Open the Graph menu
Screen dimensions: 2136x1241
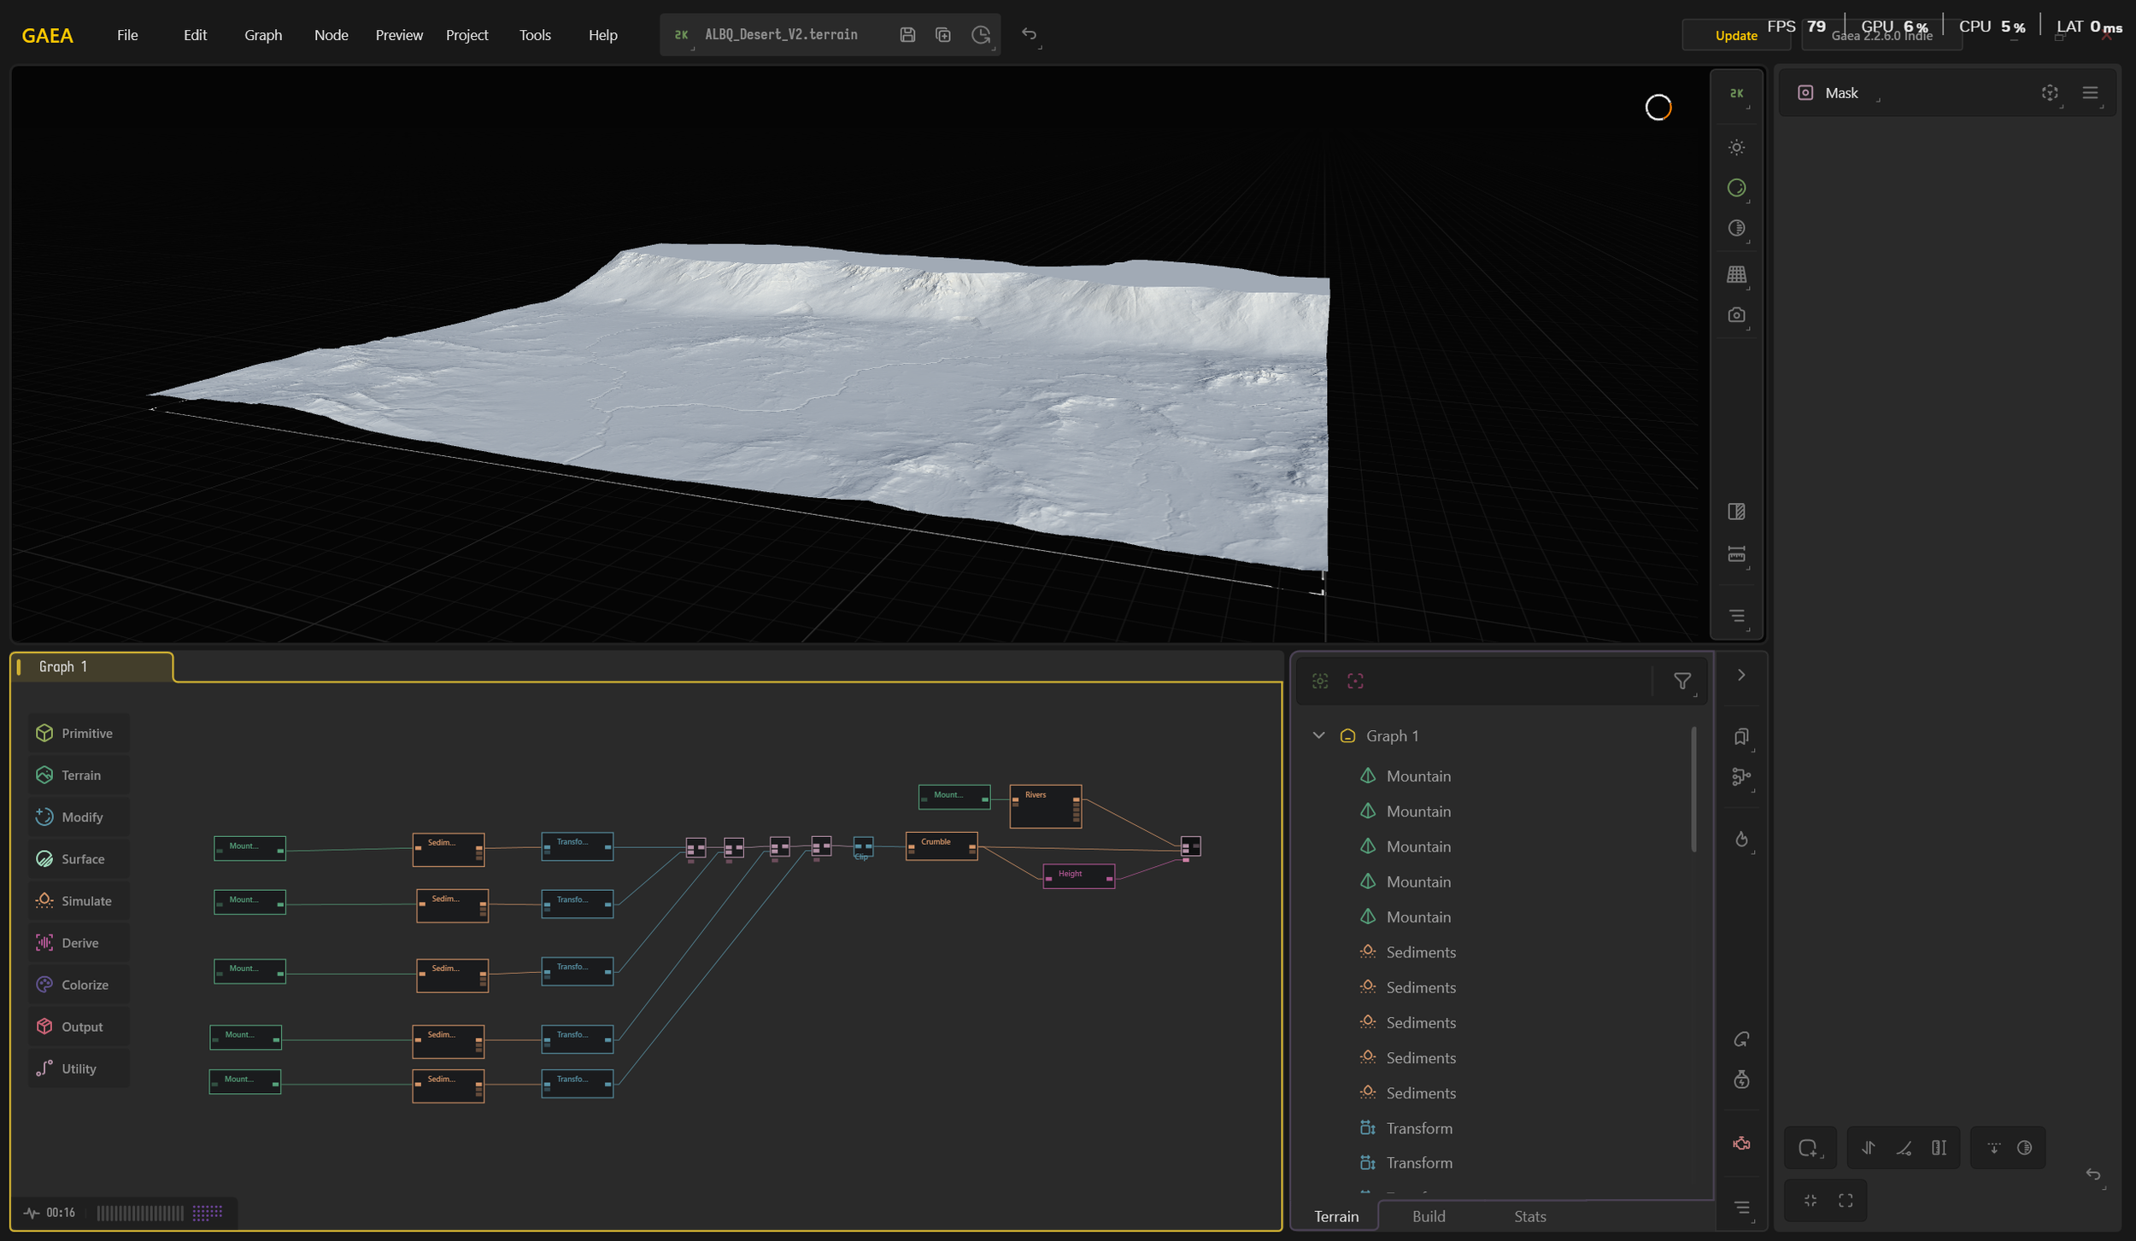coord(262,35)
